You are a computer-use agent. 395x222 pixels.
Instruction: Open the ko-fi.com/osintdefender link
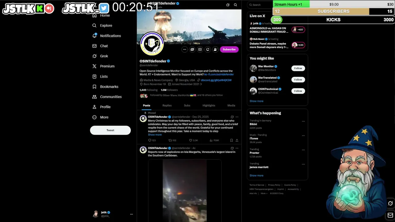219,74
